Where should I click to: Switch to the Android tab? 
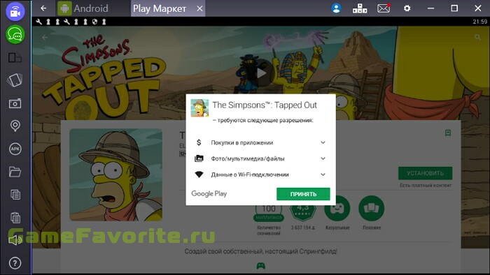pyautogui.click(x=83, y=8)
